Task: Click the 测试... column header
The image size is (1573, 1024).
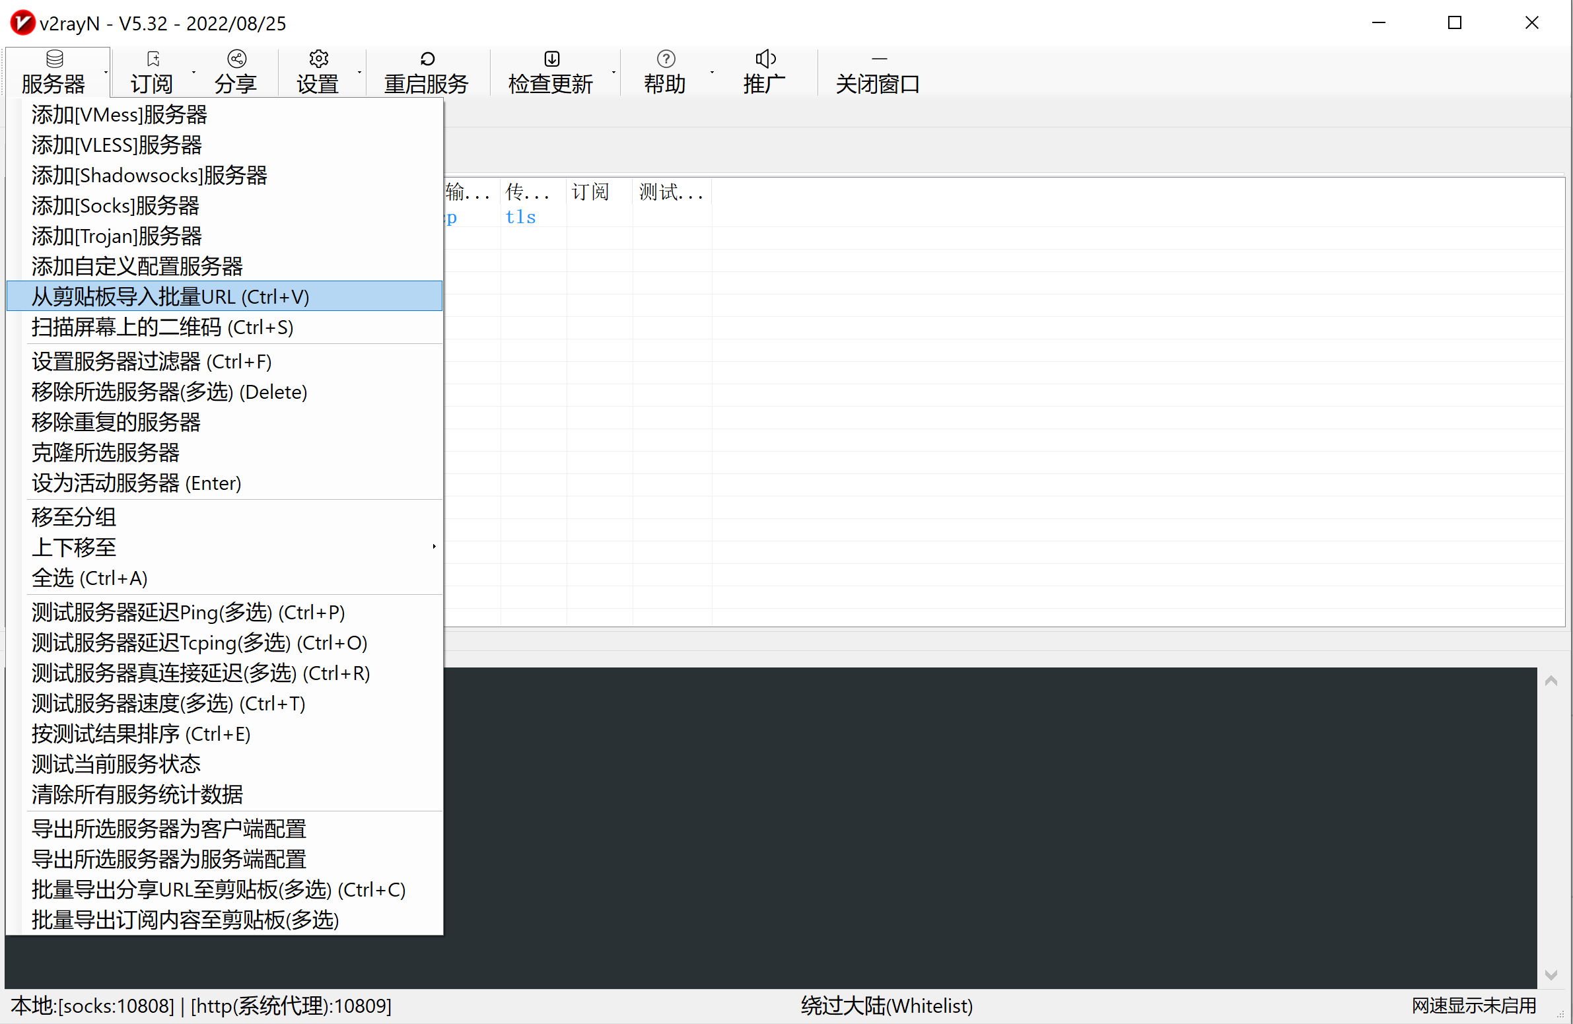Action: click(672, 192)
